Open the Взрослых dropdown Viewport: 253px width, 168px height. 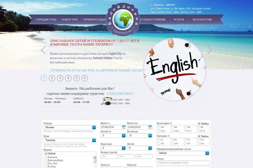[113, 148]
